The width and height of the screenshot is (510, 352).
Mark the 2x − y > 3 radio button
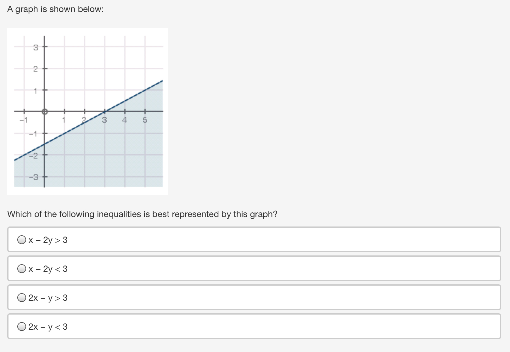click(22, 298)
